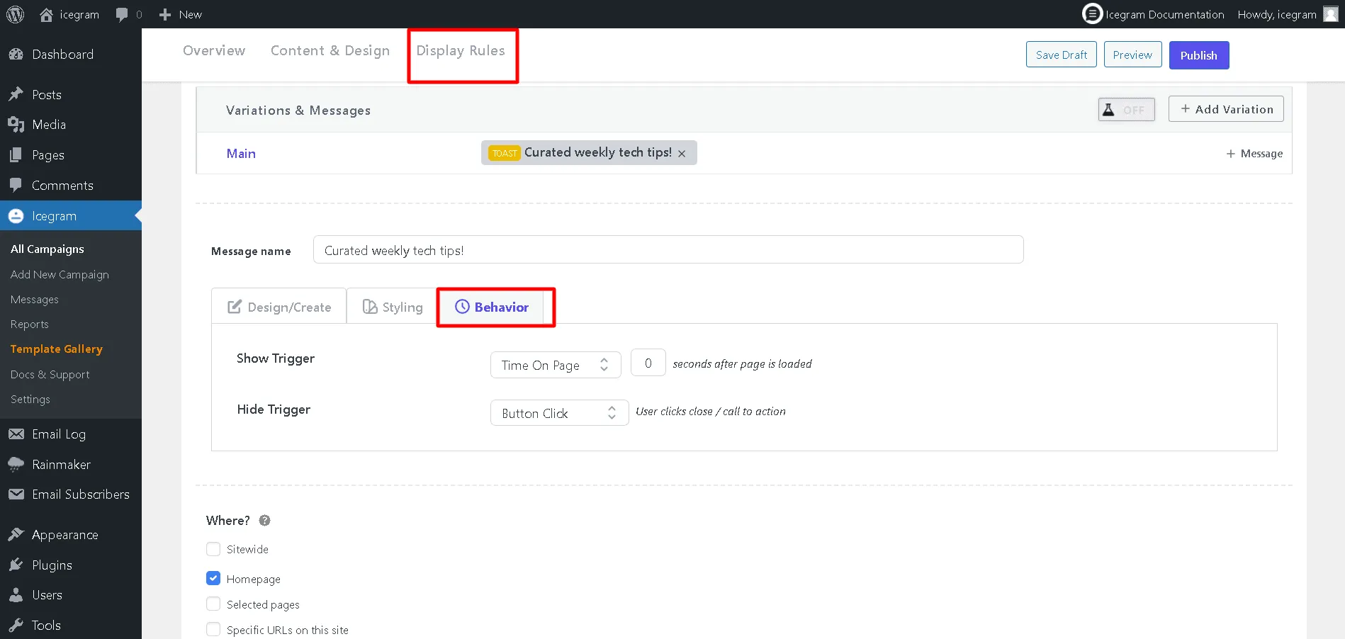
Task: Click the Appearance paintbrush icon
Action: [x=16, y=535]
